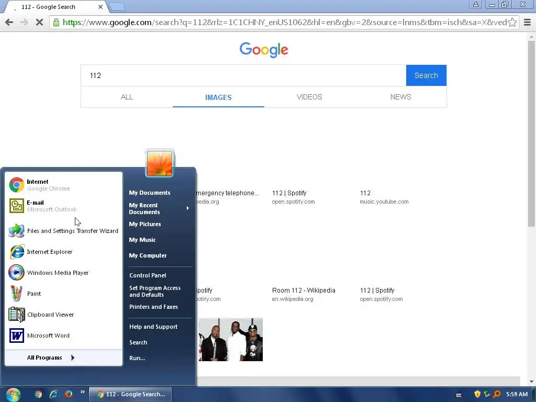Click the green padlock site security icon
Image resolution: width=536 pixels, height=402 pixels.
(x=56, y=23)
